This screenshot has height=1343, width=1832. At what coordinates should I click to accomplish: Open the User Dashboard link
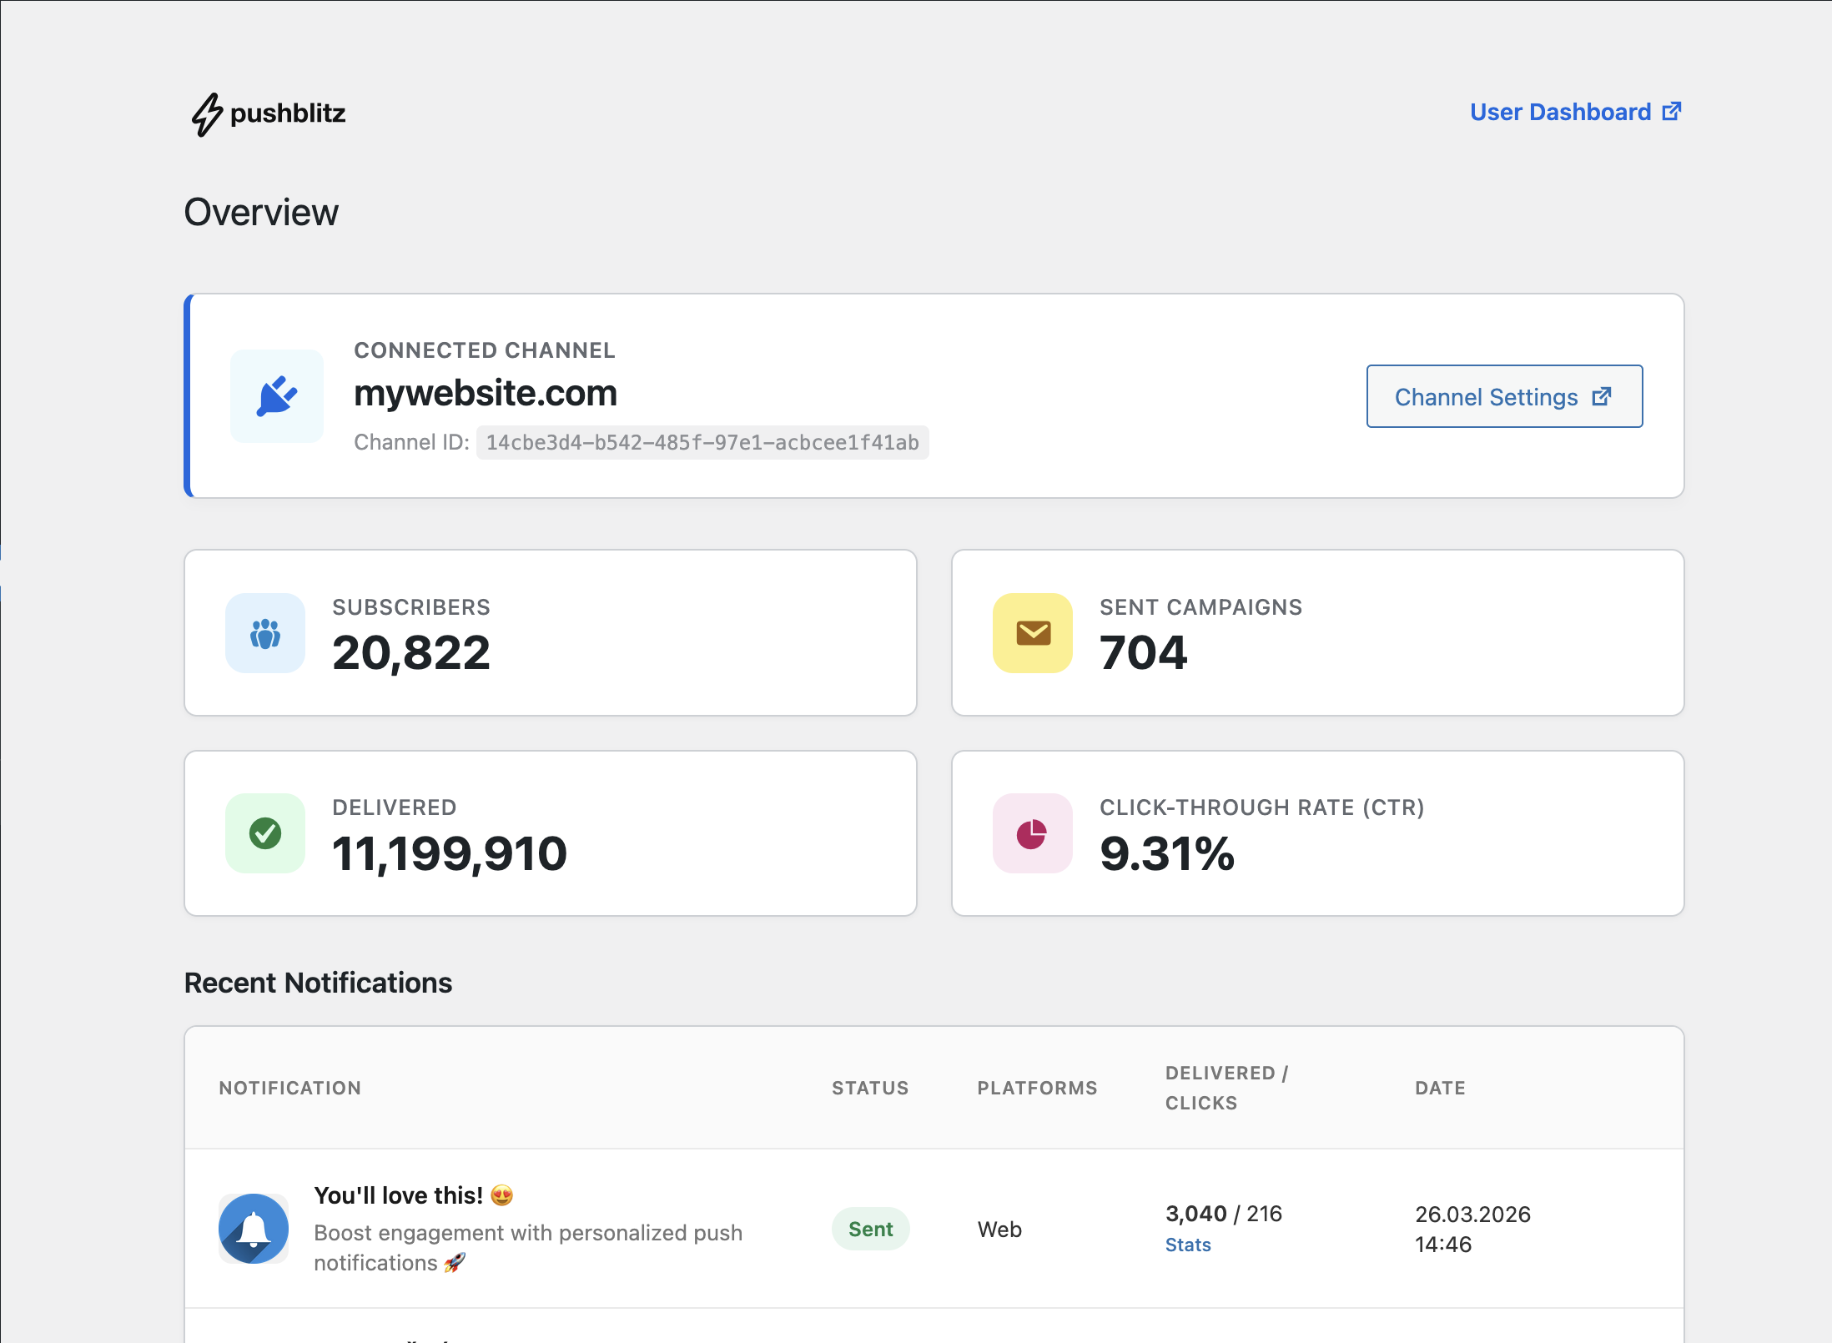pos(1575,112)
